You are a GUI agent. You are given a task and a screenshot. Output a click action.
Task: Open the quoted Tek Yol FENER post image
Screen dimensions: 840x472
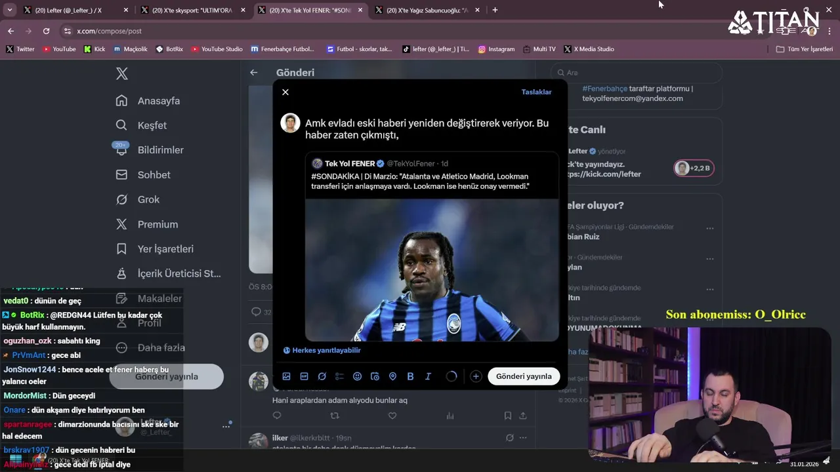point(432,269)
